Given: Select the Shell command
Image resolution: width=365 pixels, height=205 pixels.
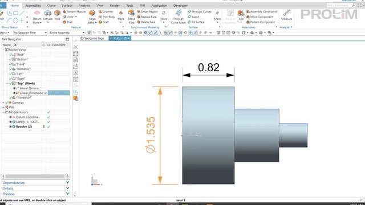Looking at the screenshot, I should point(67,22).
